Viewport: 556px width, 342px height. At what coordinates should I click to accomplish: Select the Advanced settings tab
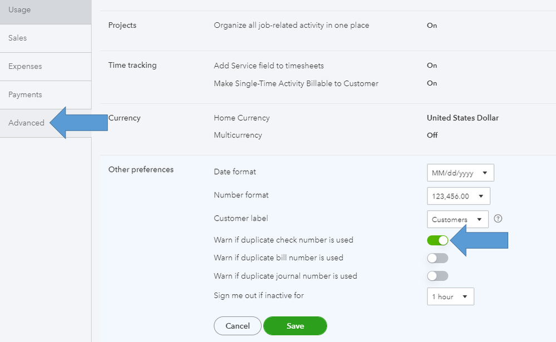pos(27,123)
